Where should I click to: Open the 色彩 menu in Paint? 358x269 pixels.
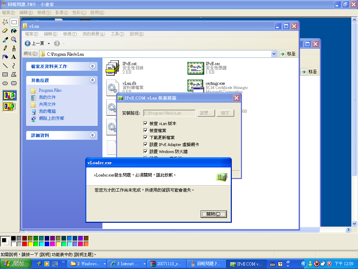coord(79,13)
